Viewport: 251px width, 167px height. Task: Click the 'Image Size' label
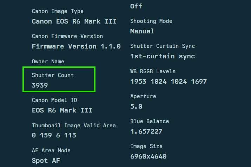click(146, 146)
